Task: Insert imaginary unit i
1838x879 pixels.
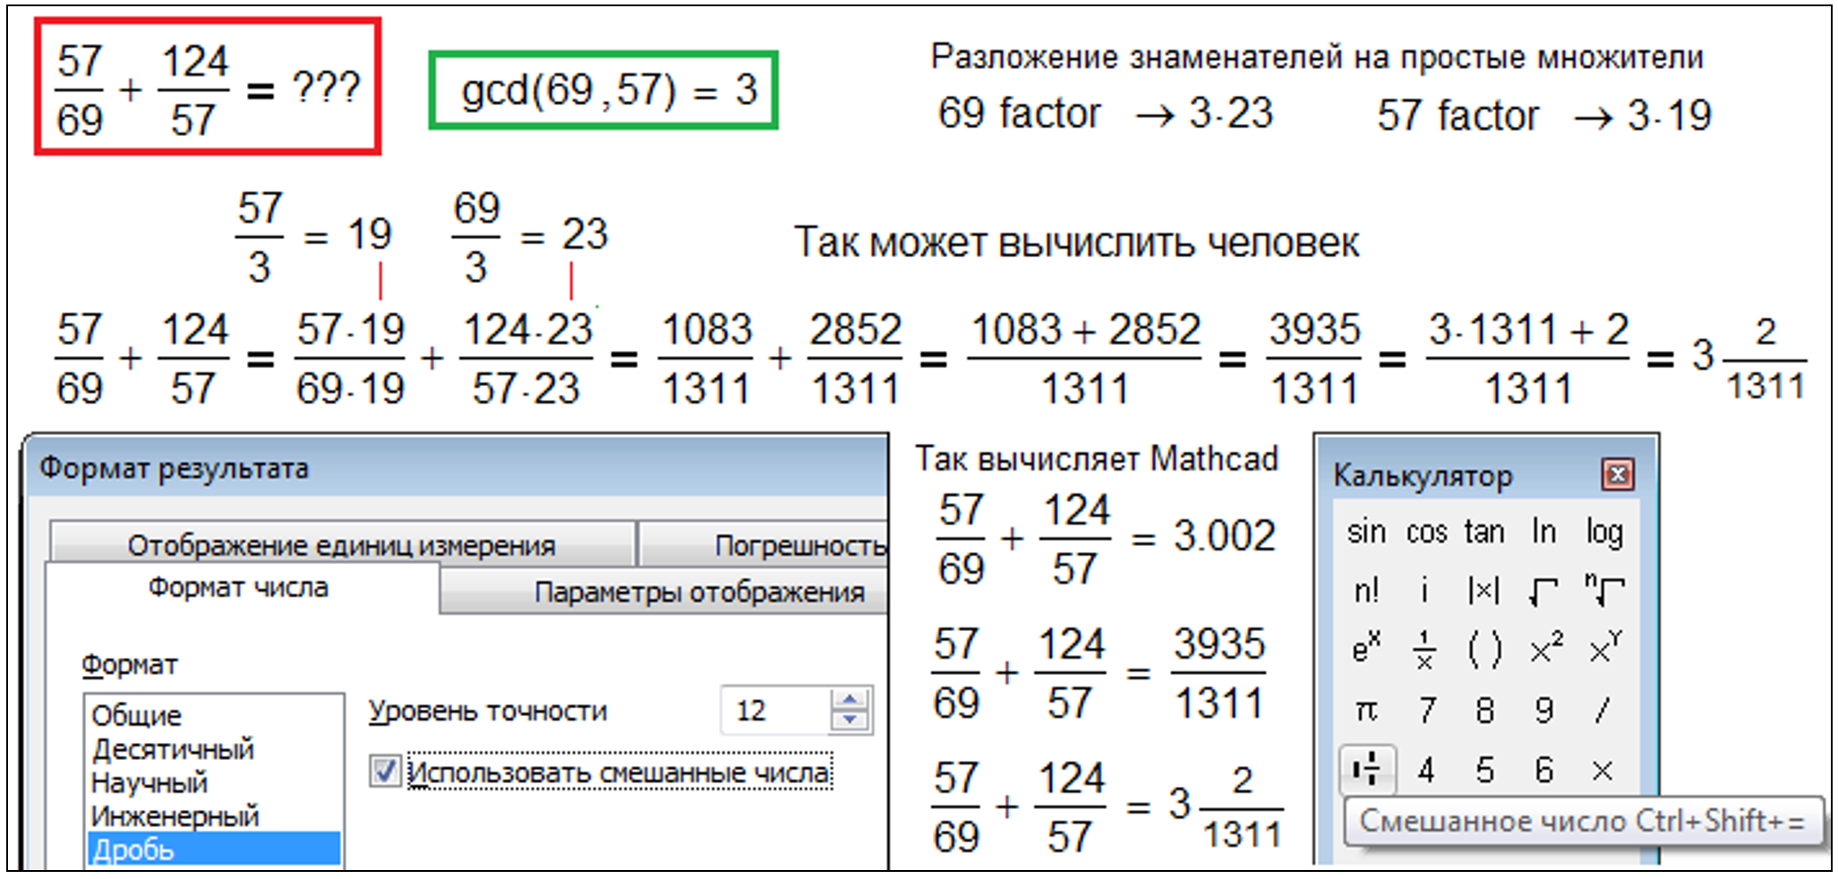Action: pos(1424,591)
